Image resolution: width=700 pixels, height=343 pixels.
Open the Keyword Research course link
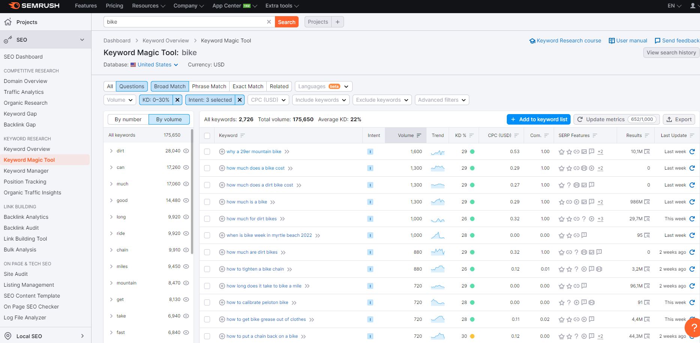tap(565, 41)
